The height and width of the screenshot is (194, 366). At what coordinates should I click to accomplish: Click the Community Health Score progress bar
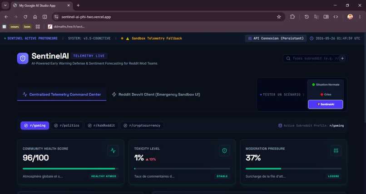click(x=70, y=169)
